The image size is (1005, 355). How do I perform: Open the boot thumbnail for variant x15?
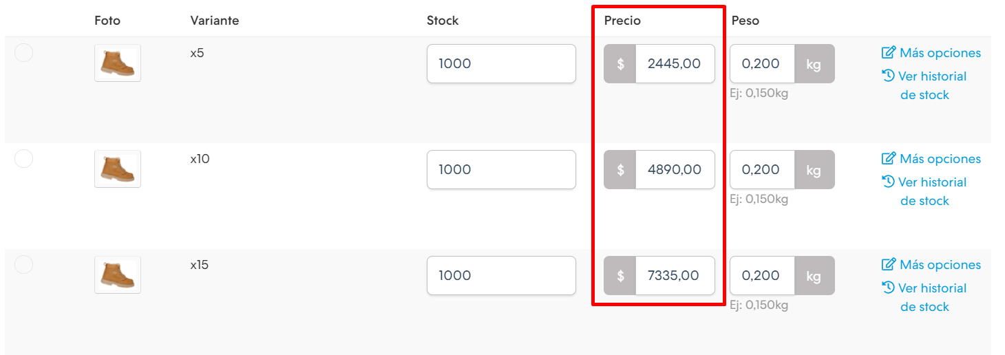click(x=118, y=275)
